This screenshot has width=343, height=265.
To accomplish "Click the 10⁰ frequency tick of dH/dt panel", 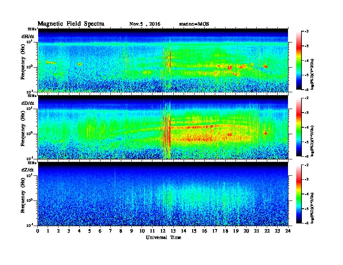I will tap(29, 67).
